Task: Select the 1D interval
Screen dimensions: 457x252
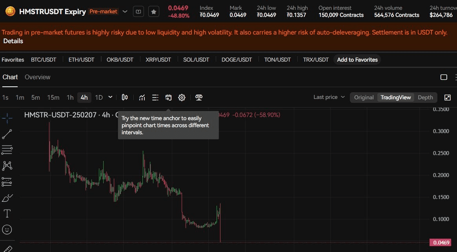Action: click(99, 97)
